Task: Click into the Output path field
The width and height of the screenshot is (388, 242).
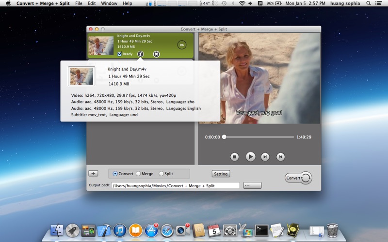Action: point(176,185)
